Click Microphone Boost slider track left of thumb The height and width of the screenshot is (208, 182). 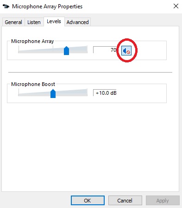(x=34, y=95)
